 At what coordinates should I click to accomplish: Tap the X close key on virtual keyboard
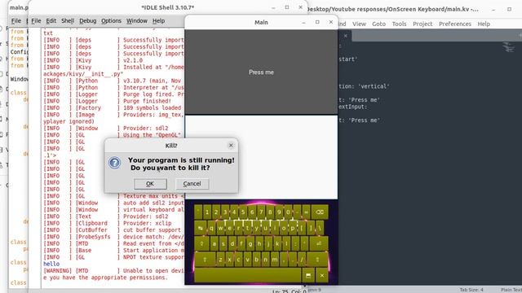(322, 275)
